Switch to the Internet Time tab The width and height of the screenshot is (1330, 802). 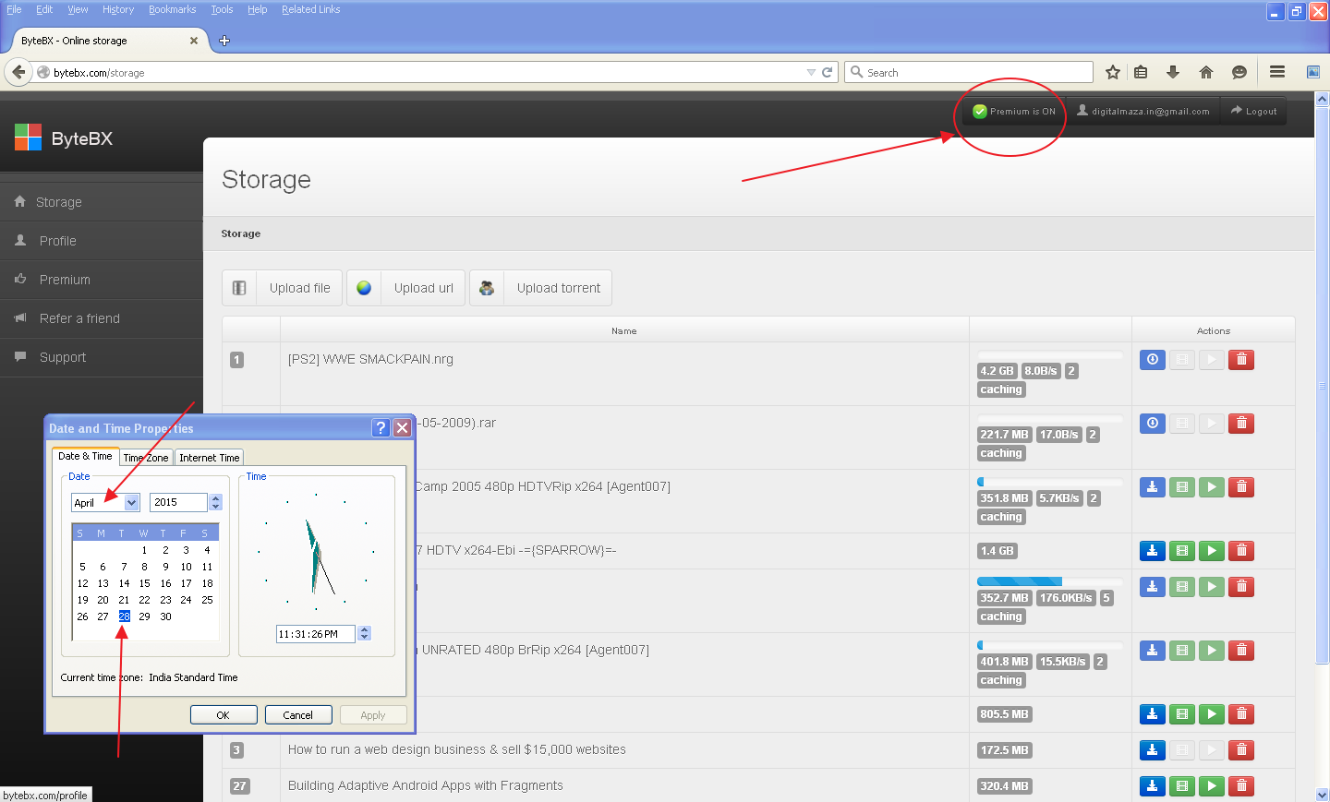coord(210,458)
